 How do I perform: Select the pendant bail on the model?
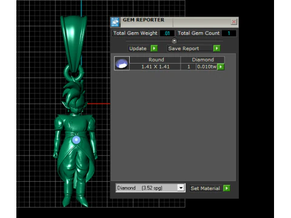74,44
